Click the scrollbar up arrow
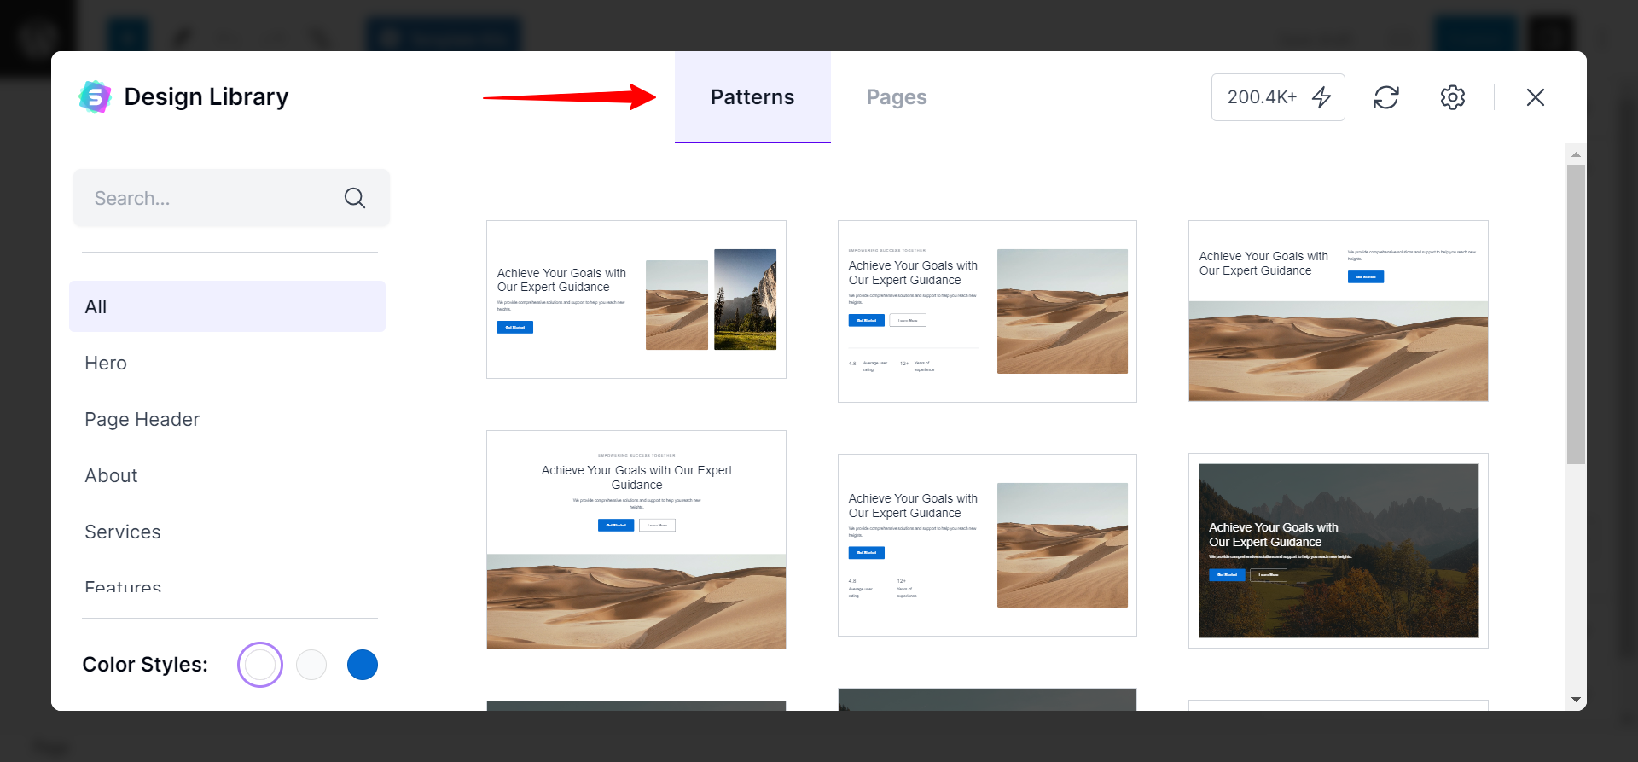Screen dimensions: 1638x762 [x=1576, y=155]
